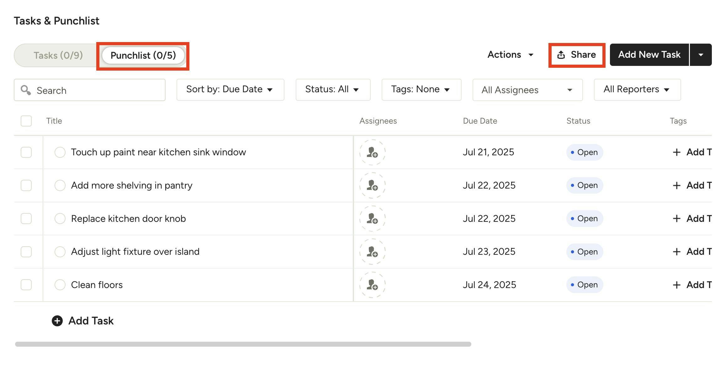
Task: Switch to the Tasks (0/9) tab
Action: point(58,56)
